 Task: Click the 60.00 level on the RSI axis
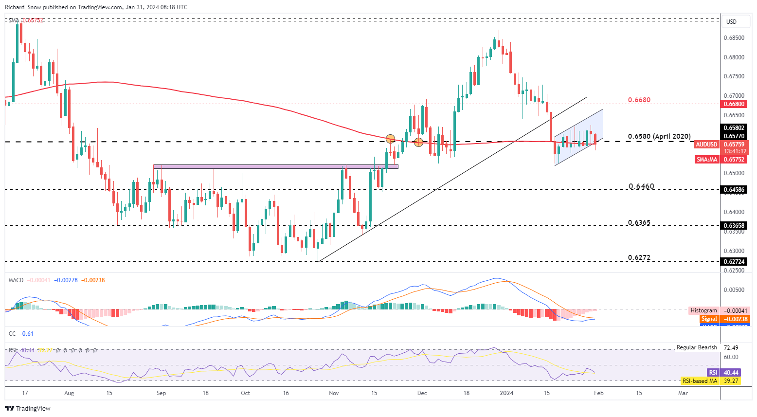click(731, 357)
